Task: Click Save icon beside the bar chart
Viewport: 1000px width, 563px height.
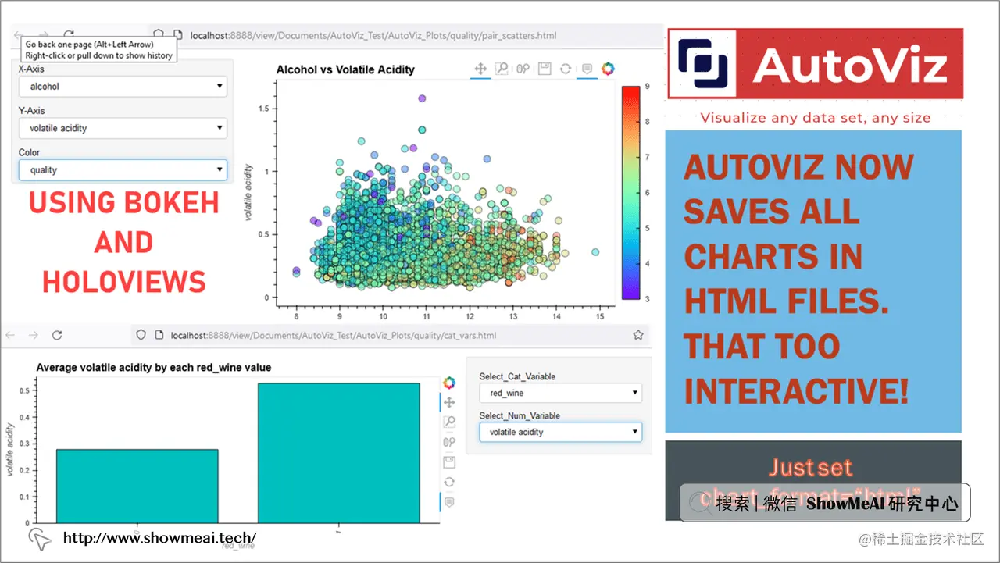Action: [449, 462]
